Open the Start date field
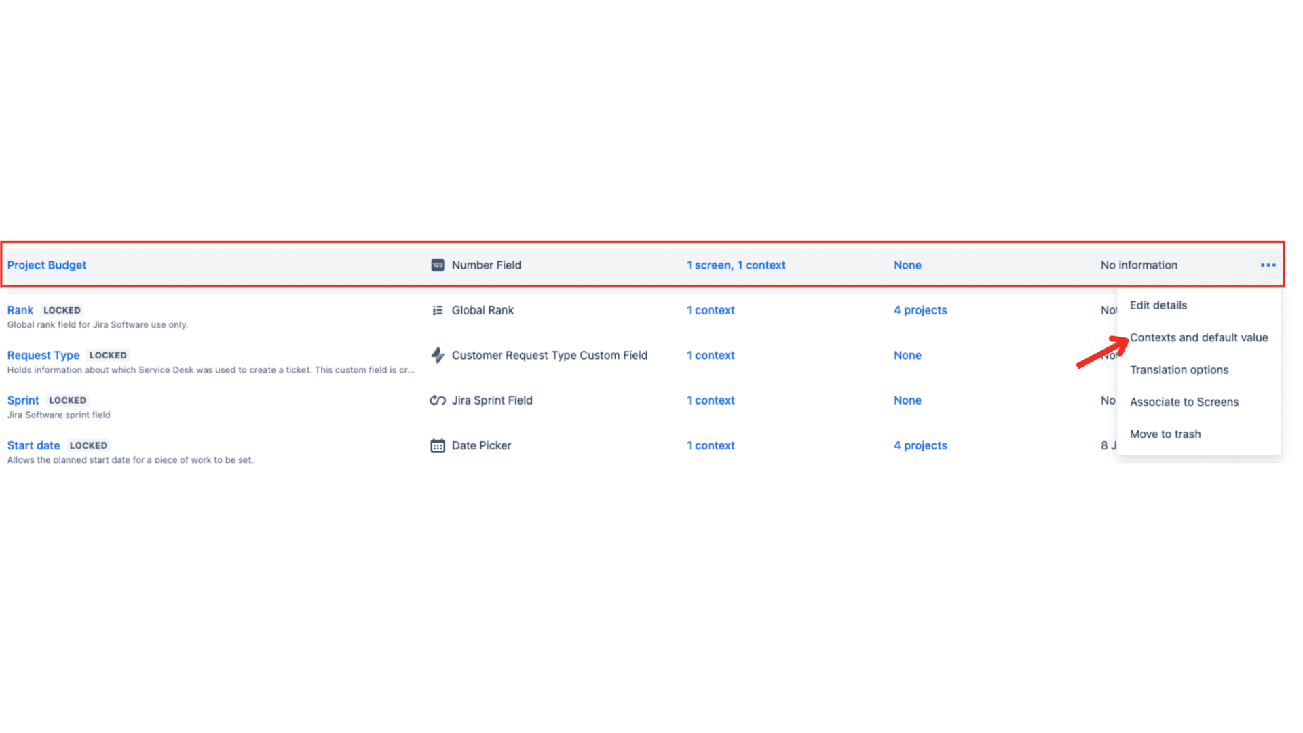1303x733 pixels. coord(33,445)
